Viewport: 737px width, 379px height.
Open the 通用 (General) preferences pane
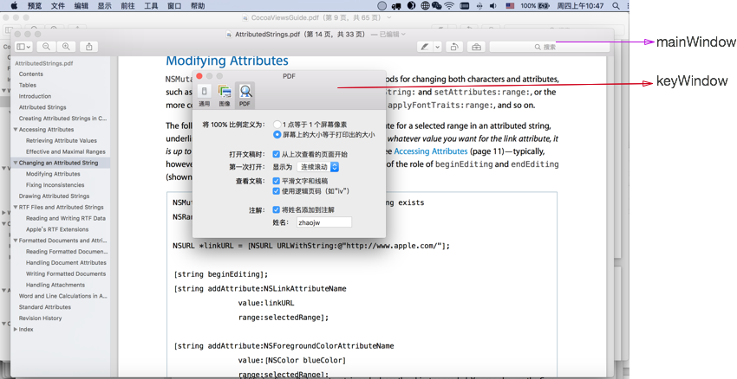204,95
